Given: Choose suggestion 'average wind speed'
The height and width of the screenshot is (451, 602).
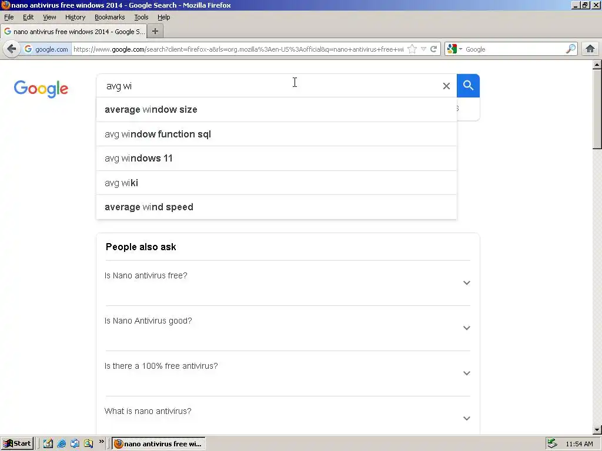Looking at the screenshot, I should 276,207.
